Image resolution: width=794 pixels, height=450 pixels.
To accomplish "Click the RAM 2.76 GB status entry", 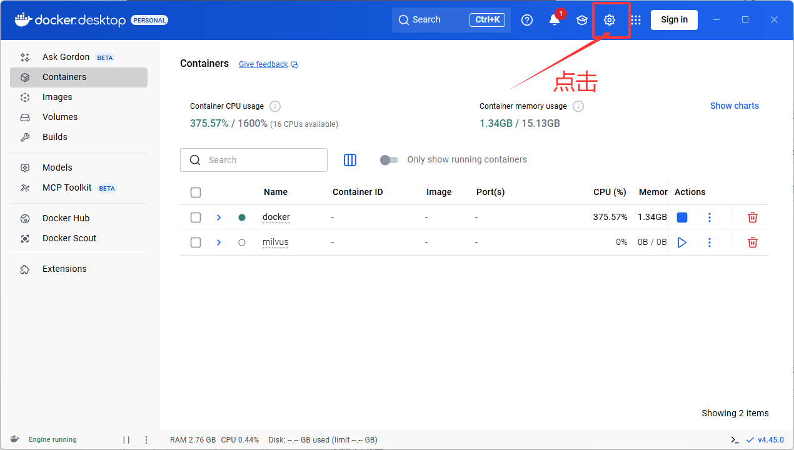I will 193,440.
